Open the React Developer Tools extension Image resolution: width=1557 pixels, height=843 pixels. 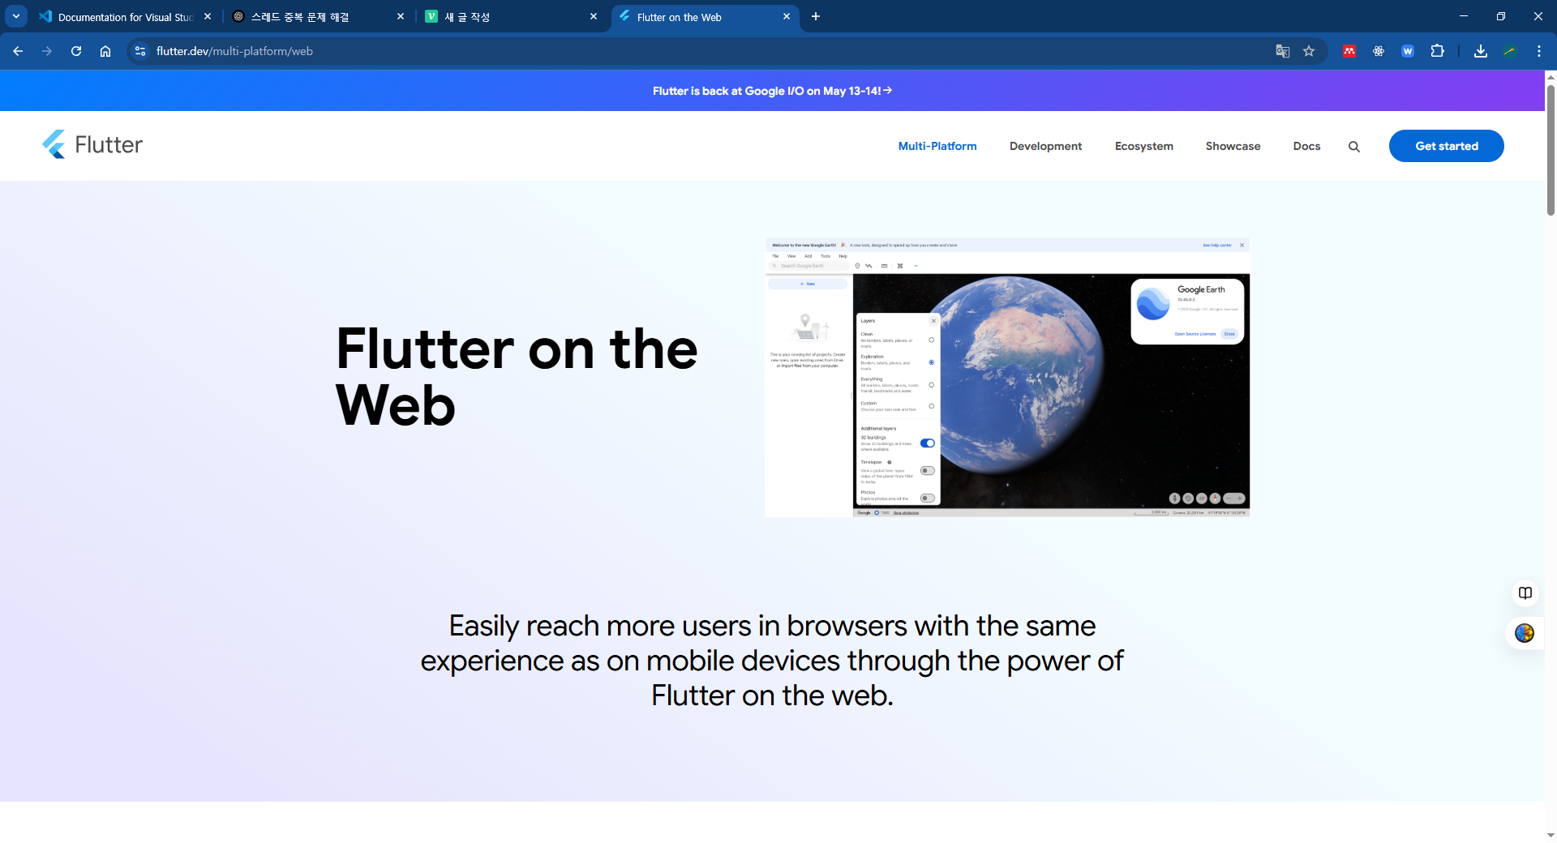[x=1379, y=51]
